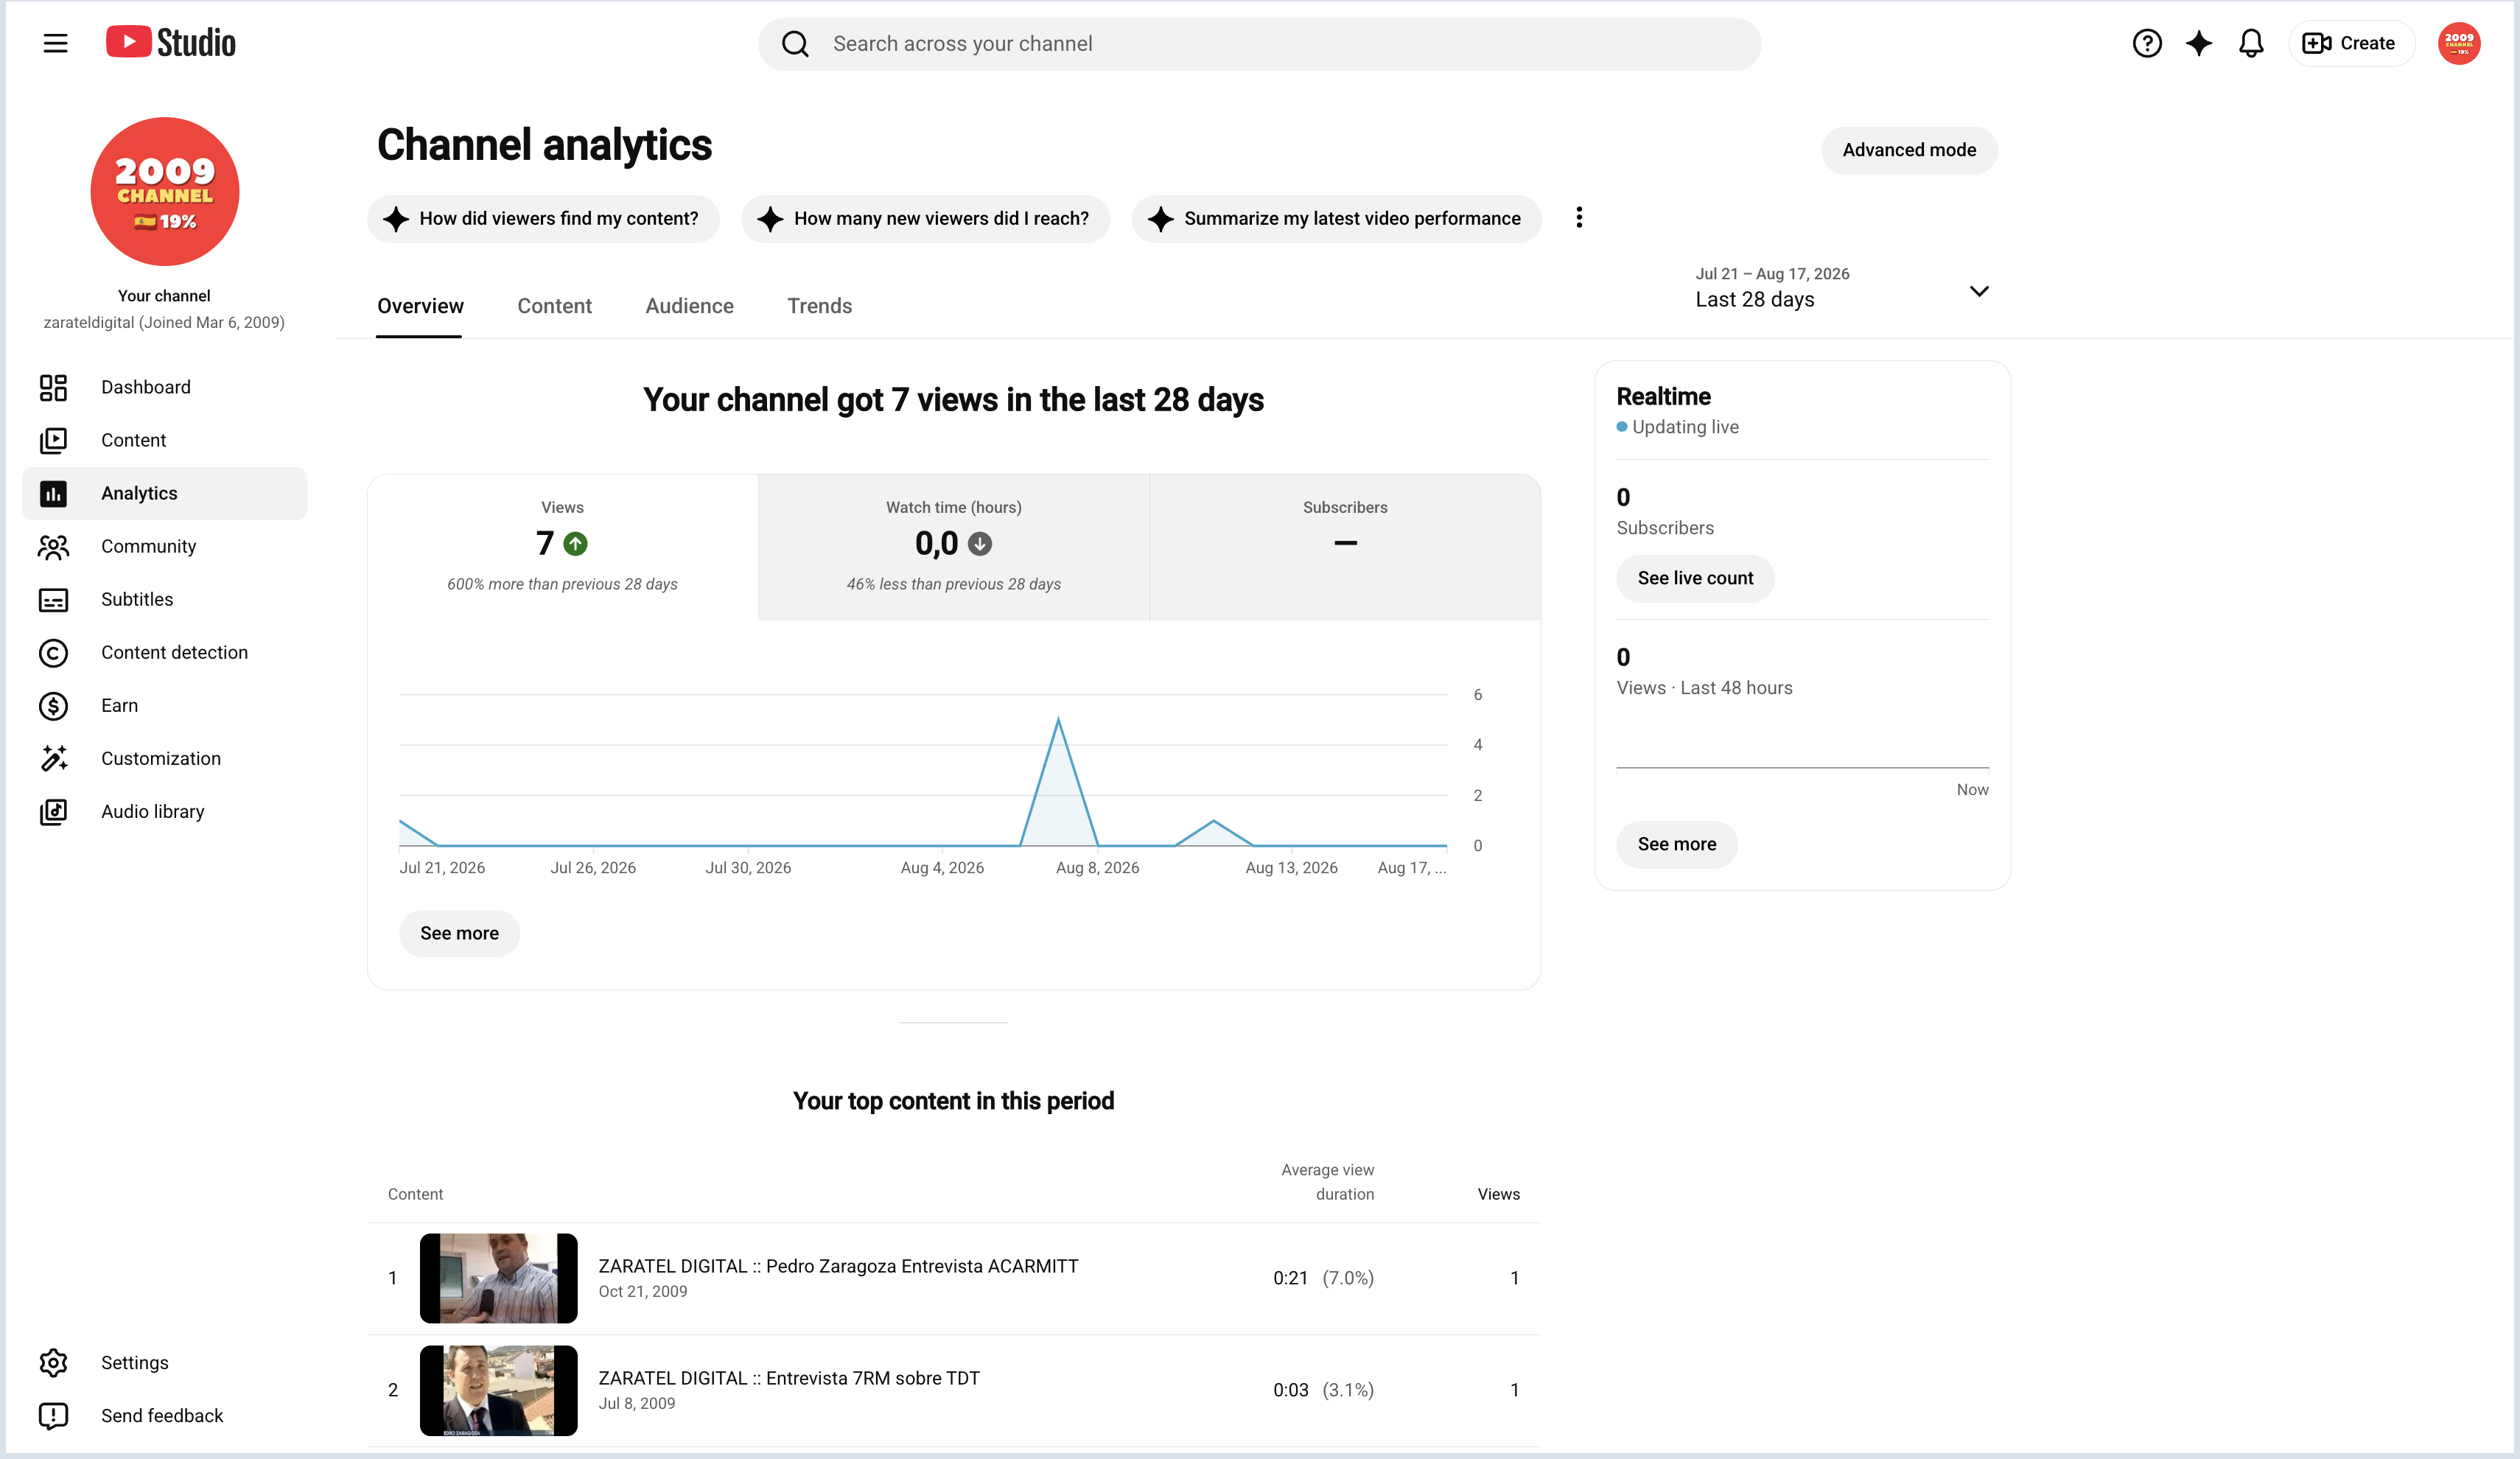Switch to the Trends tab
The width and height of the screenshot is (2520, 1459).
pyautogui.click(x=819, y=306)
